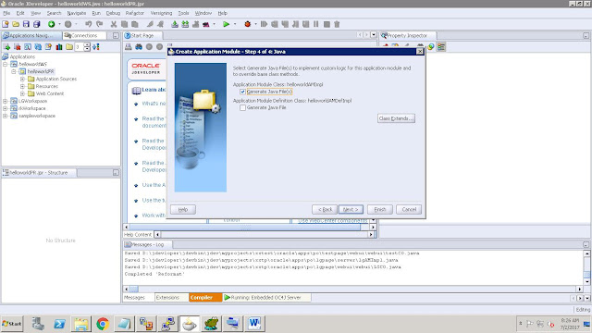Click the Next button in wizard
This screenshot has height=333, width=592.
(351, 210)
